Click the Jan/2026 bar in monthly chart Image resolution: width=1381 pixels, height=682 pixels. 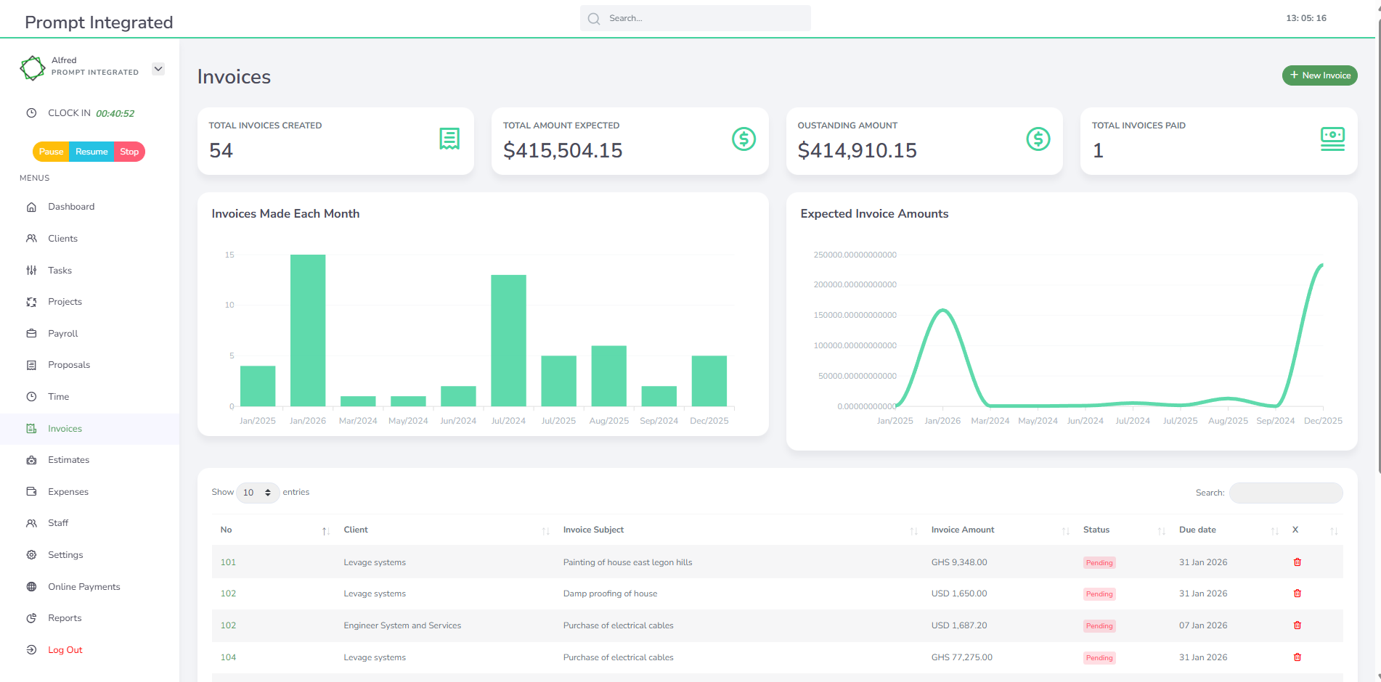pos(308,330)
